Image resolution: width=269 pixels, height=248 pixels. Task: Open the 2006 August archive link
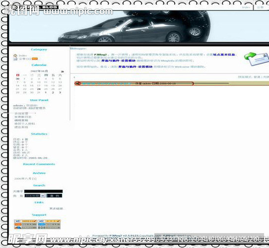[x=25, y=179]
